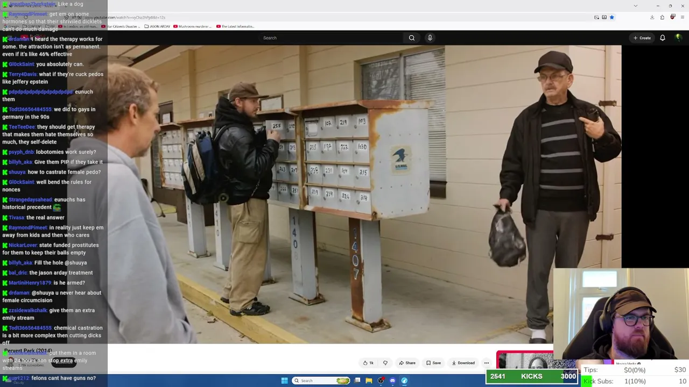Click the reader view icon in address bar

604,17
